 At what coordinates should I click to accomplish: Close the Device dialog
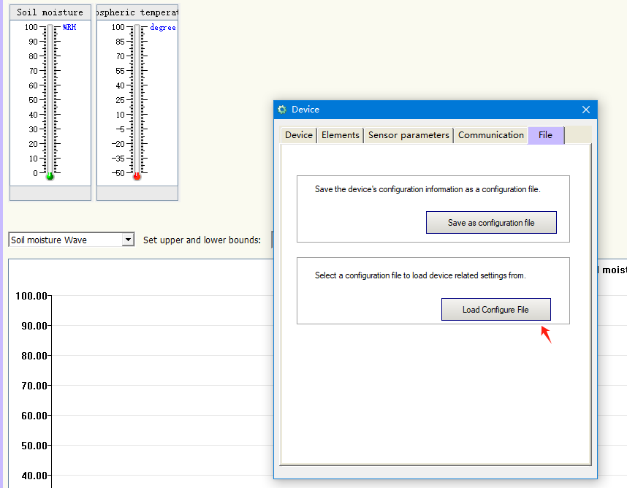pyautogui.click(x=585, y=110)
